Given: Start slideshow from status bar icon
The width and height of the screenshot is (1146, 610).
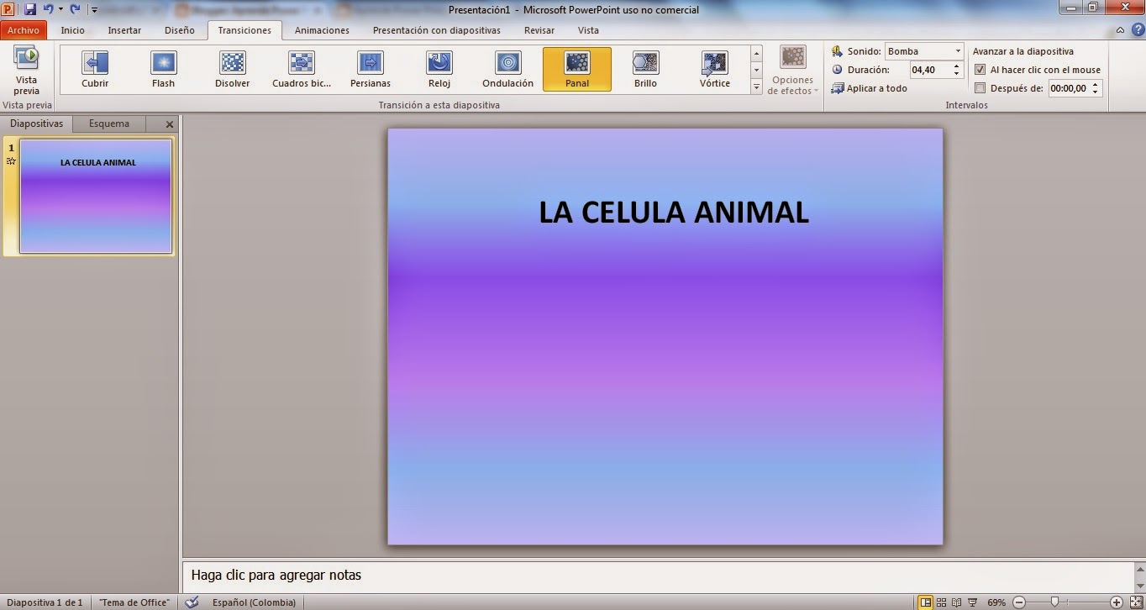Looking at the screenshot, I should click(x=970, y=602).
